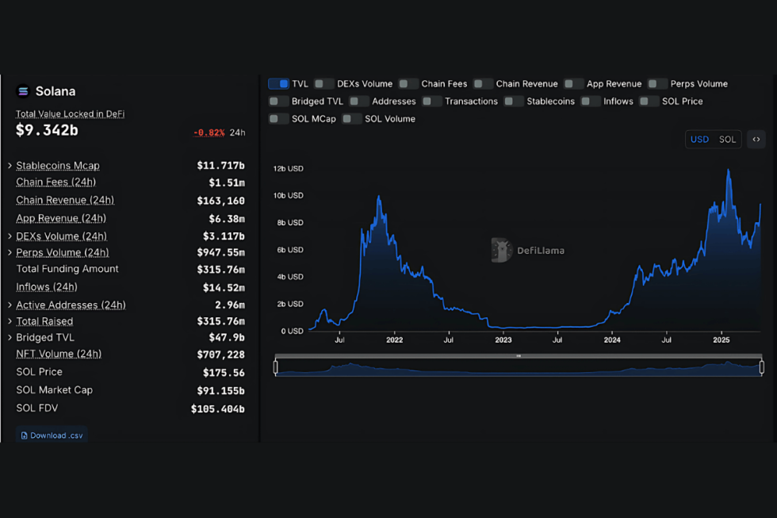Click the SOL Market Cap $91.155b value

pos(220,391)
